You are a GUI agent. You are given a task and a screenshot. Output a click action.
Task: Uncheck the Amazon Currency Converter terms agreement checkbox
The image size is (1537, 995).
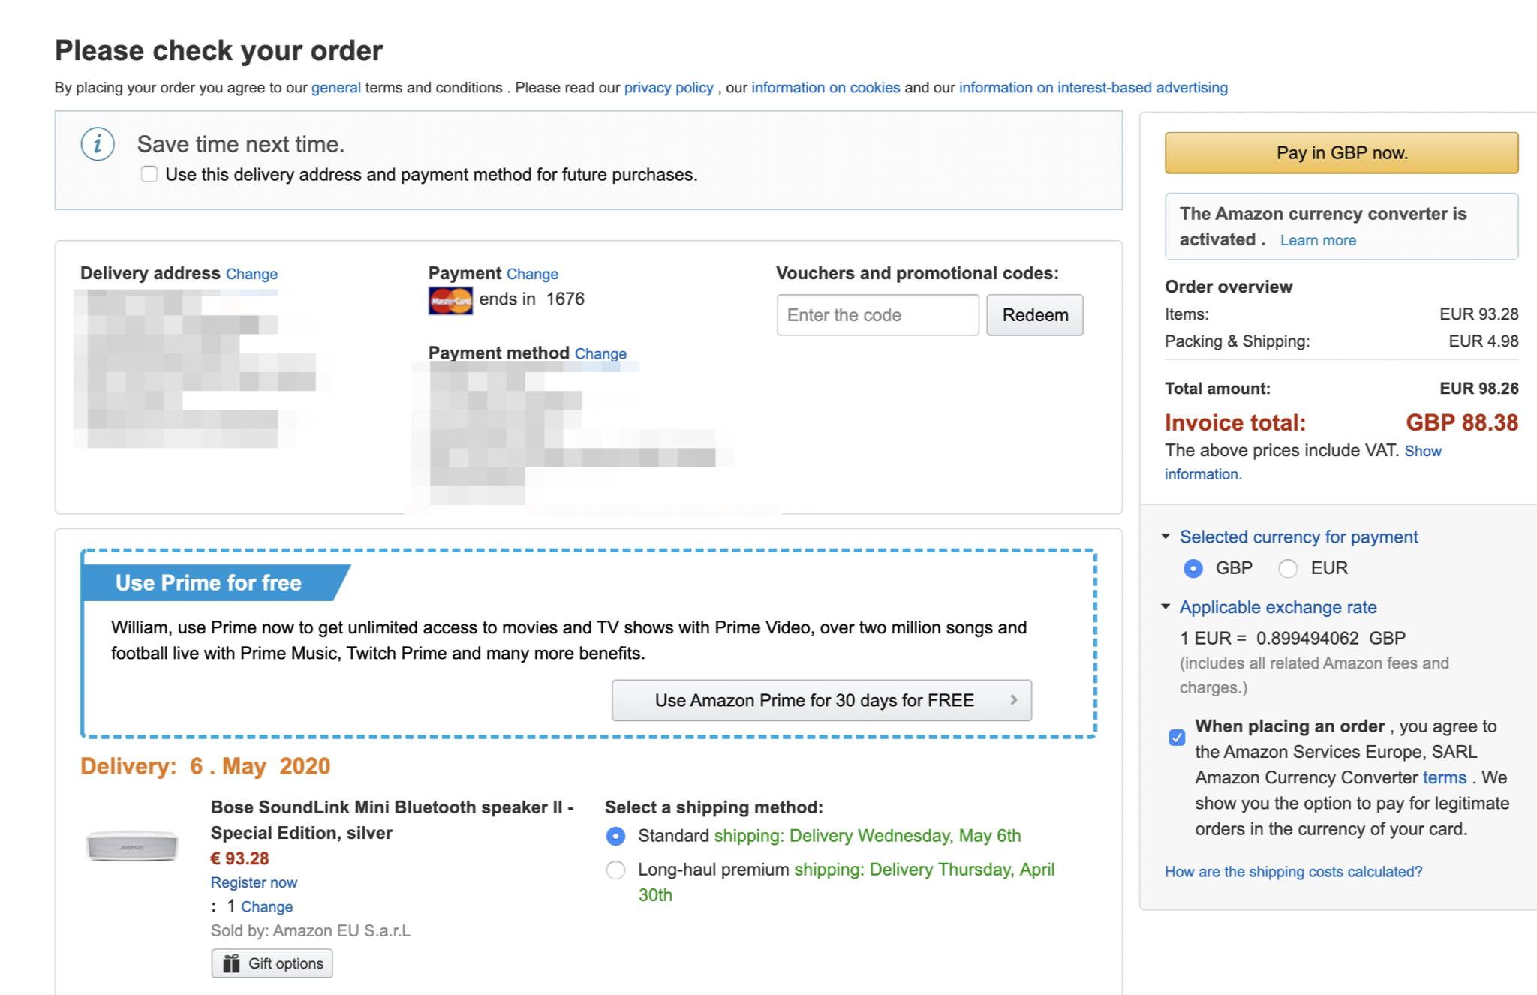click(x=1177, y=737)
